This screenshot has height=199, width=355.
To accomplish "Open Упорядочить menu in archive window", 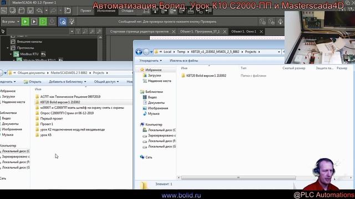I will [x=150, y=60].
